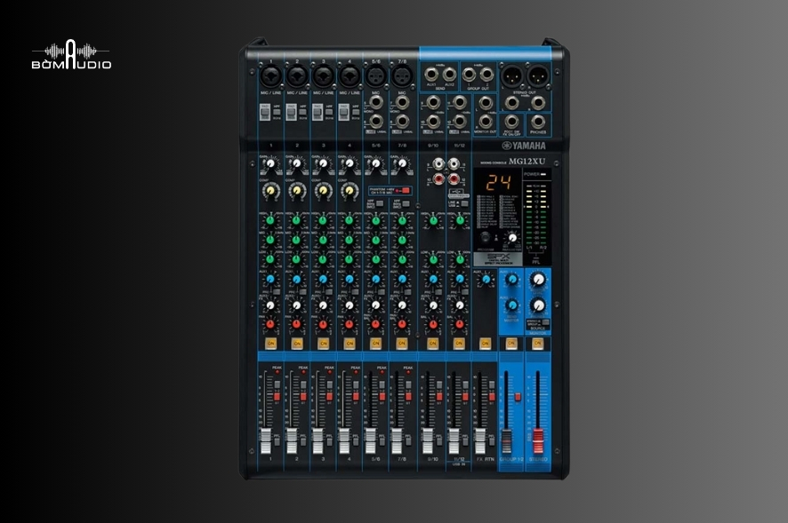The width and height of the screenshot is (788, 523).
Task: Click the channel 2 HIGH EQ knob
Action: (x=296, y=220)
